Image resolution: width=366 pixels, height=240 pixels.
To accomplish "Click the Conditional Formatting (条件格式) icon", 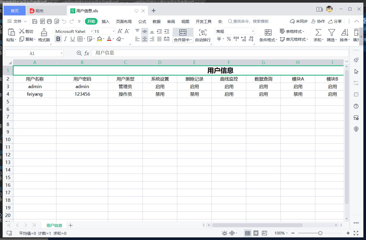I will coord(268,32).
